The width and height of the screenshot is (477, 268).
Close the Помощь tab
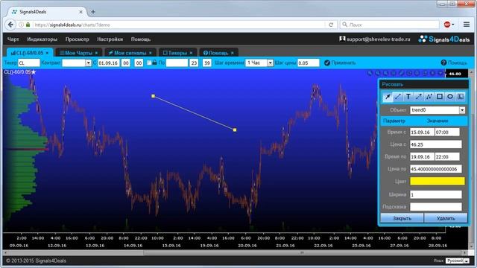point(233,53)
